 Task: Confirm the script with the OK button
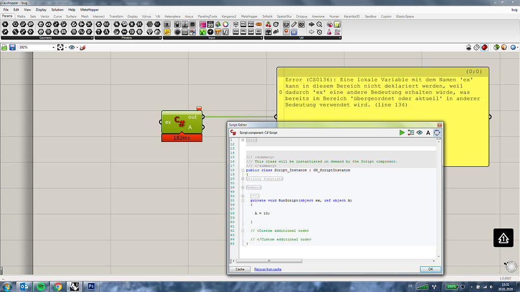click(430, 269)
